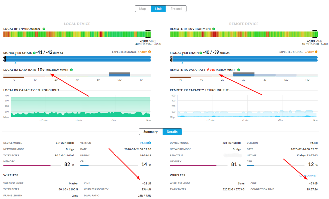329x199 pixels.
Task: Click the blue info icon next to v1.3.0
Action: [x=150, y=143]
